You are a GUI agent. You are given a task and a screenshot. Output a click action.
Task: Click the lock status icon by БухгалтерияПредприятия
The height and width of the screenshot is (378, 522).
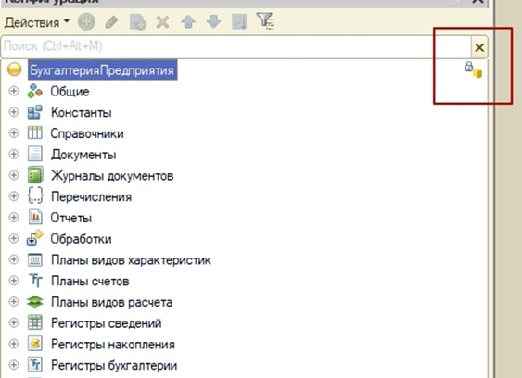click(474, 69)
